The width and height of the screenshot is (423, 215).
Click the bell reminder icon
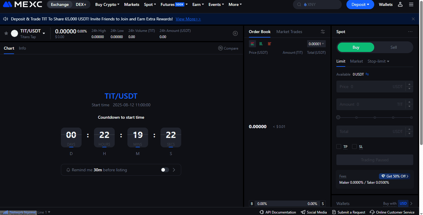pos(68,170)
